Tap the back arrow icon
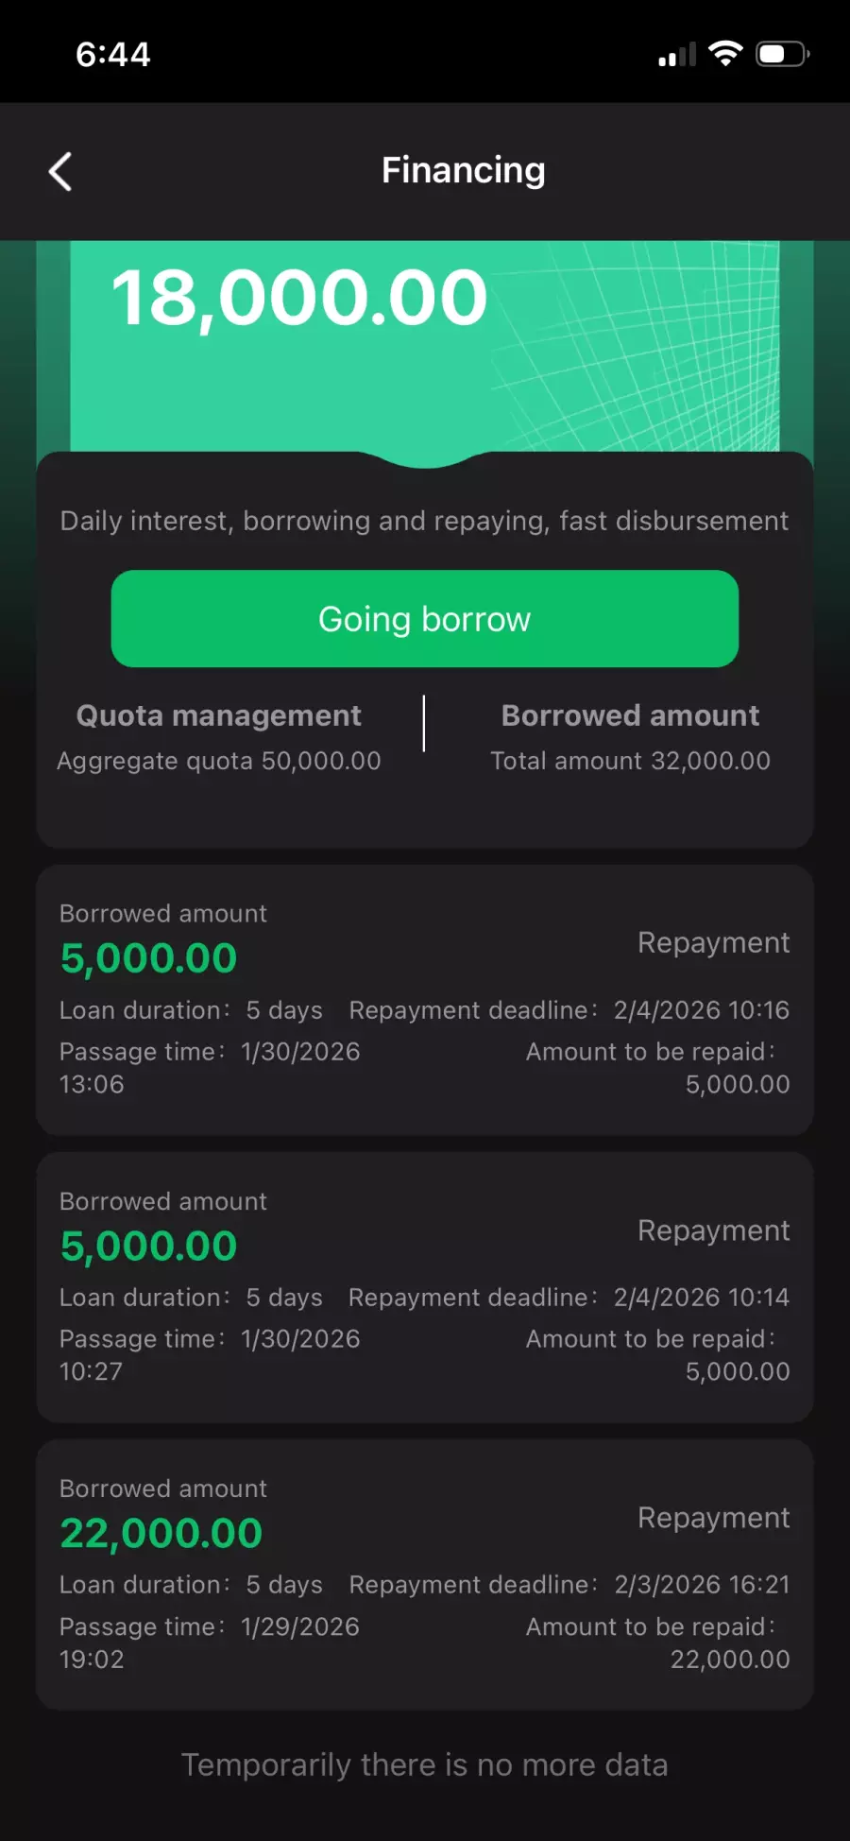The height and width of the screenshot is (1841, 850). point(60,172)
